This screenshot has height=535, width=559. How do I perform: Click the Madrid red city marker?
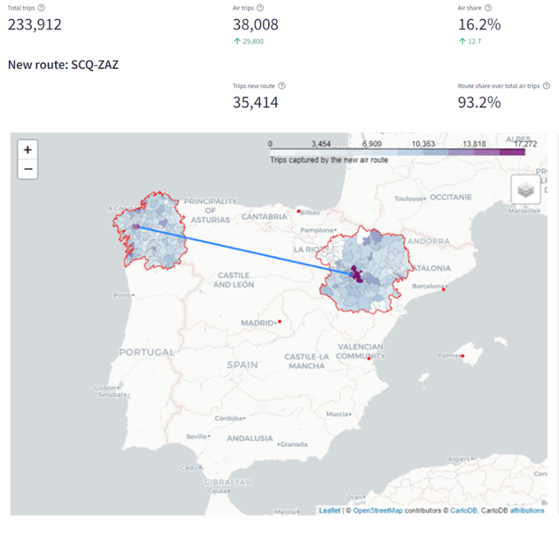[280, 321]
